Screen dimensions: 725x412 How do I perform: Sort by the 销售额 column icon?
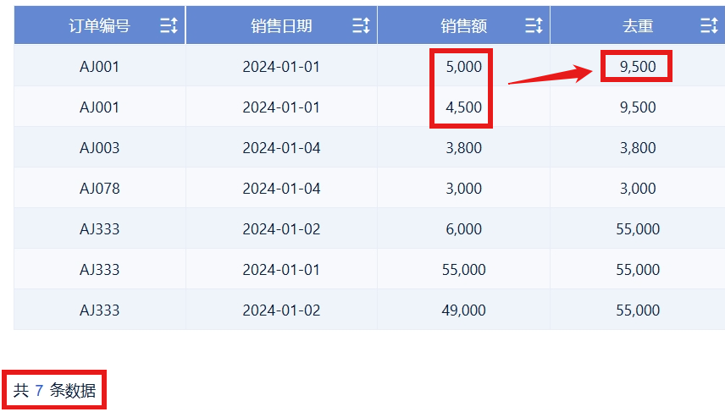[534, 25]
